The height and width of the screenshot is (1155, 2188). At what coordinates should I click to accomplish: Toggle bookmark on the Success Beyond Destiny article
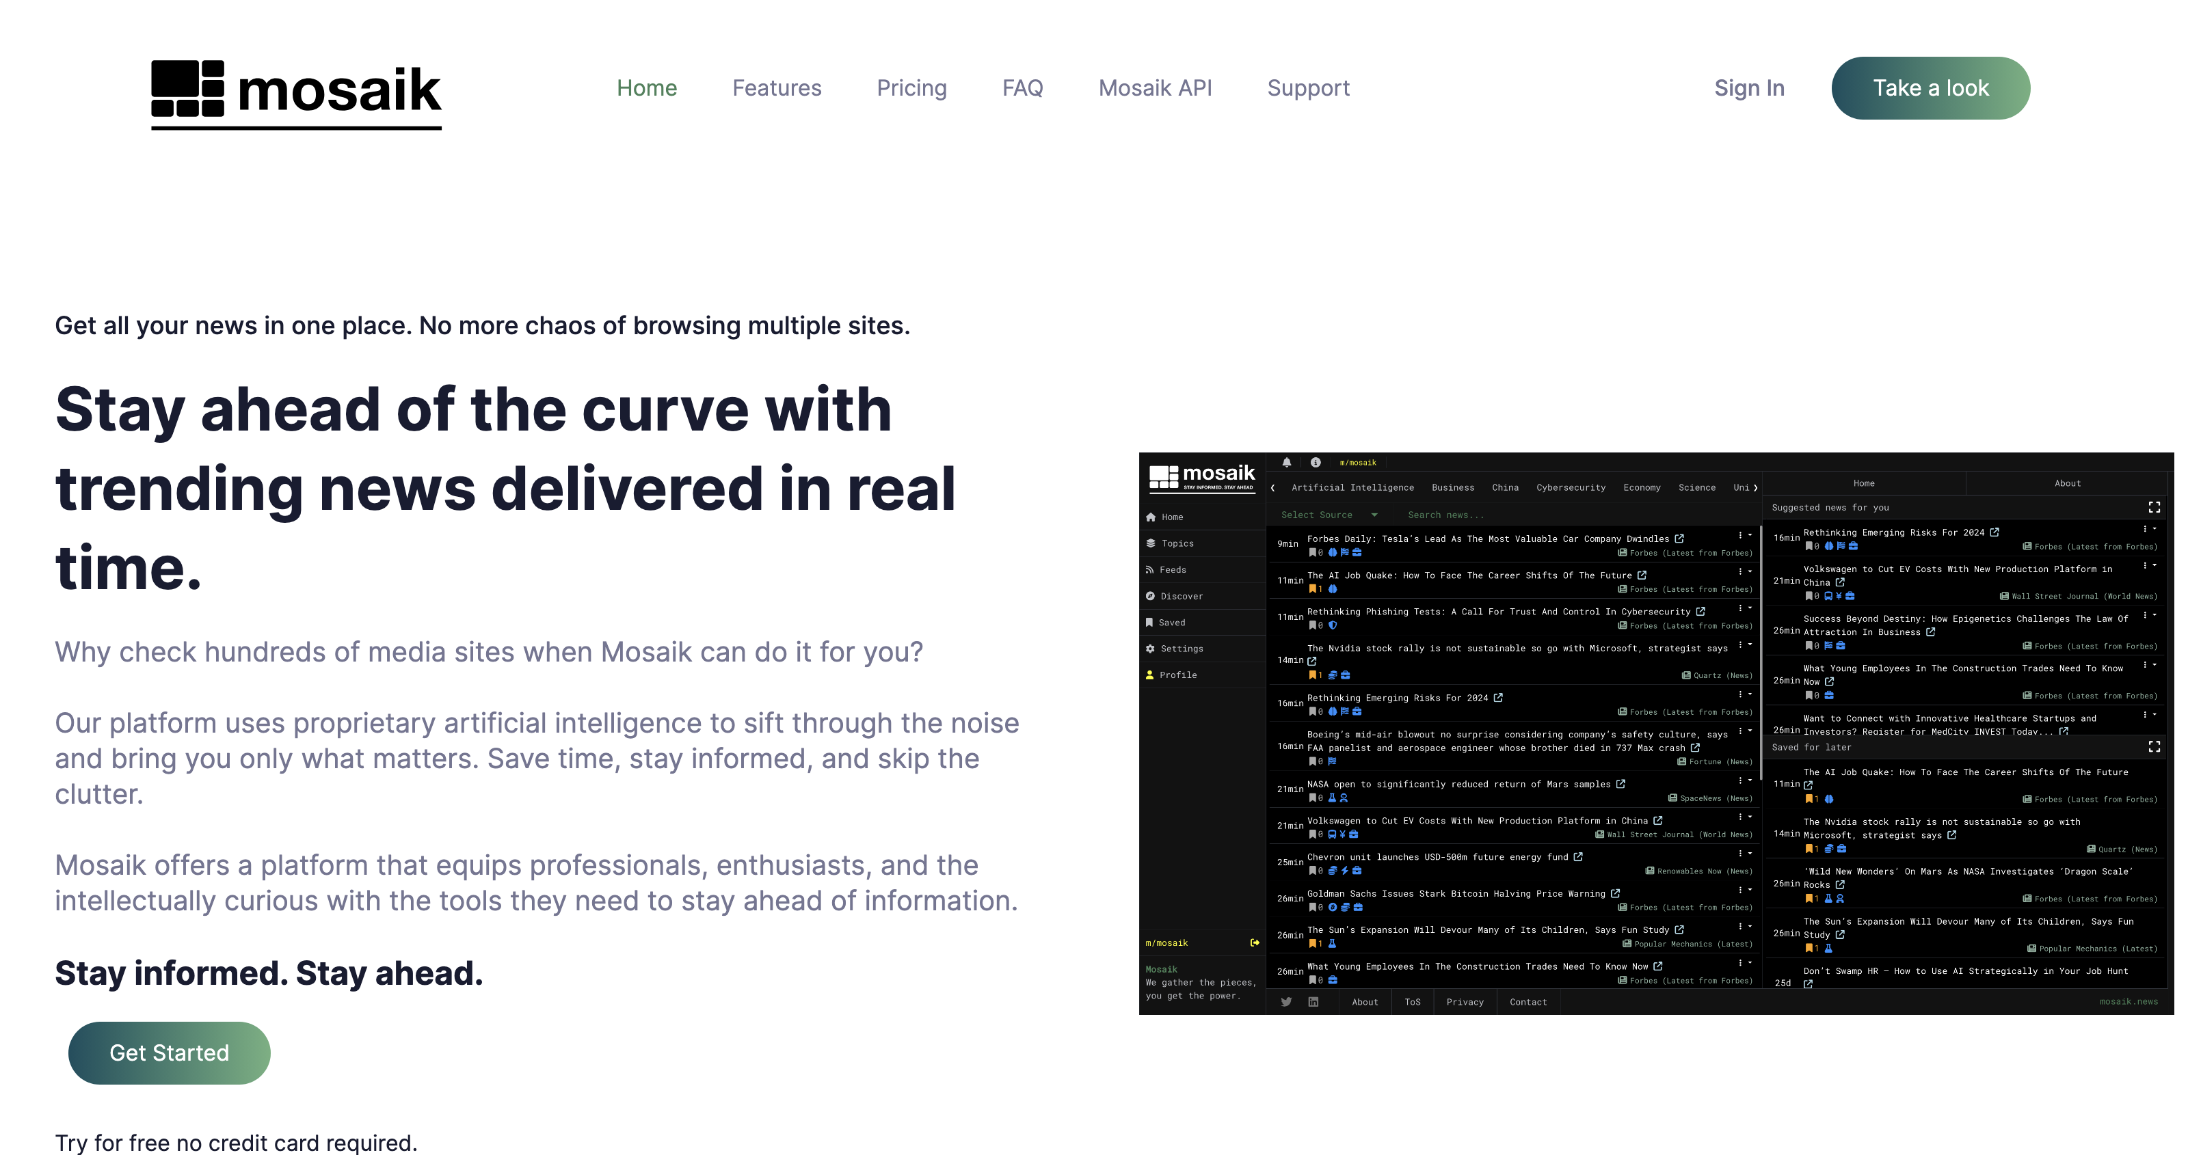[1809, 647]
